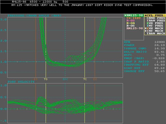The image size is (166, 124).
Task: Click the 1.0 label on pressure axis
Action: [x=3, y=62]
